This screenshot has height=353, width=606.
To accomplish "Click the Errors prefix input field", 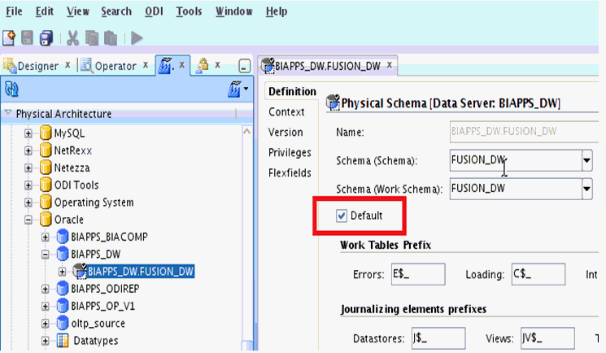I will (418, 275).
